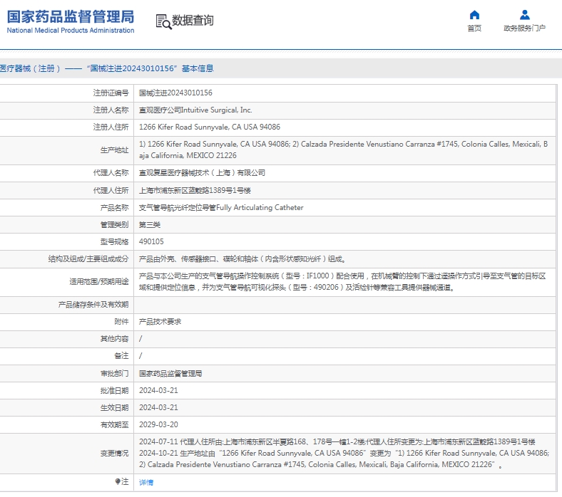The height and width of the screenshot is (497, 562).
Task: Click the 管理类别 row label
Action: pos(114,225)
